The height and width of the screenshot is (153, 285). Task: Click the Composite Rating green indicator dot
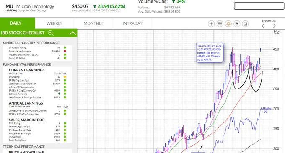[65, 48]
